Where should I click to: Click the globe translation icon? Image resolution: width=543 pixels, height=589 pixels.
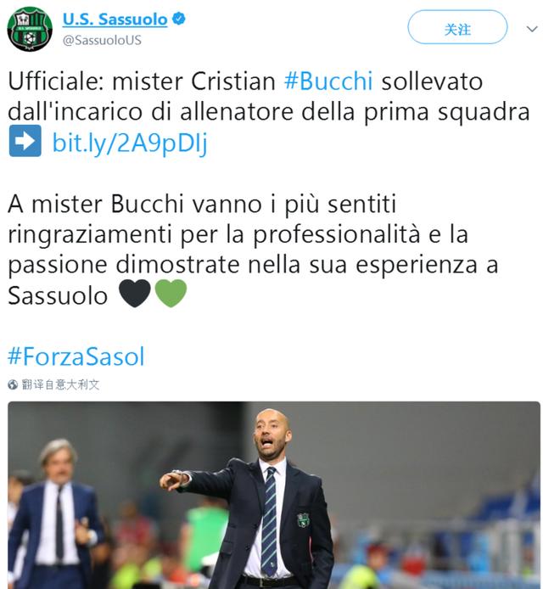click(13, 384)
